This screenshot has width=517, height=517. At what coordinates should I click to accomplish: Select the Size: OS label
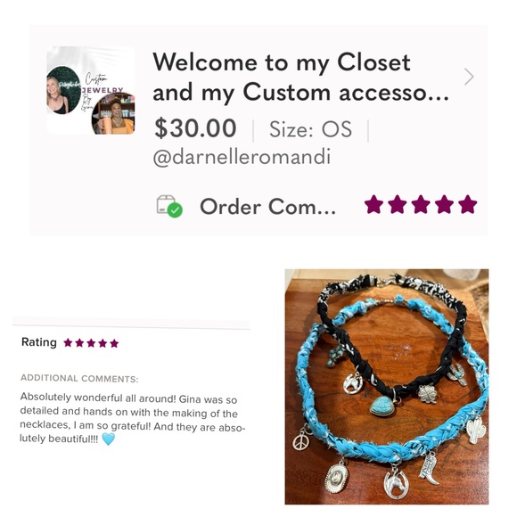(x=310, y=129)
